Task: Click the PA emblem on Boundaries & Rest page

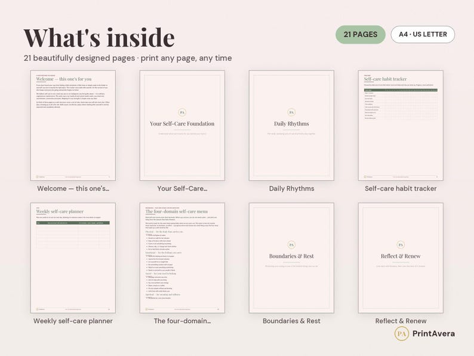Action: pos(291,245)
